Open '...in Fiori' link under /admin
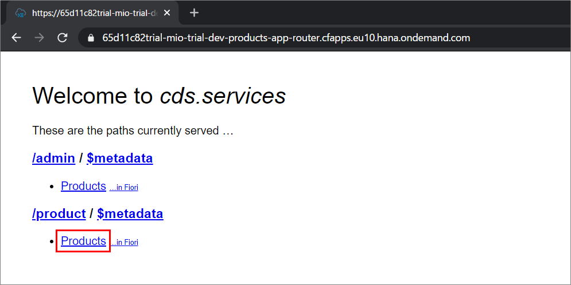 [x=124, y=187]
